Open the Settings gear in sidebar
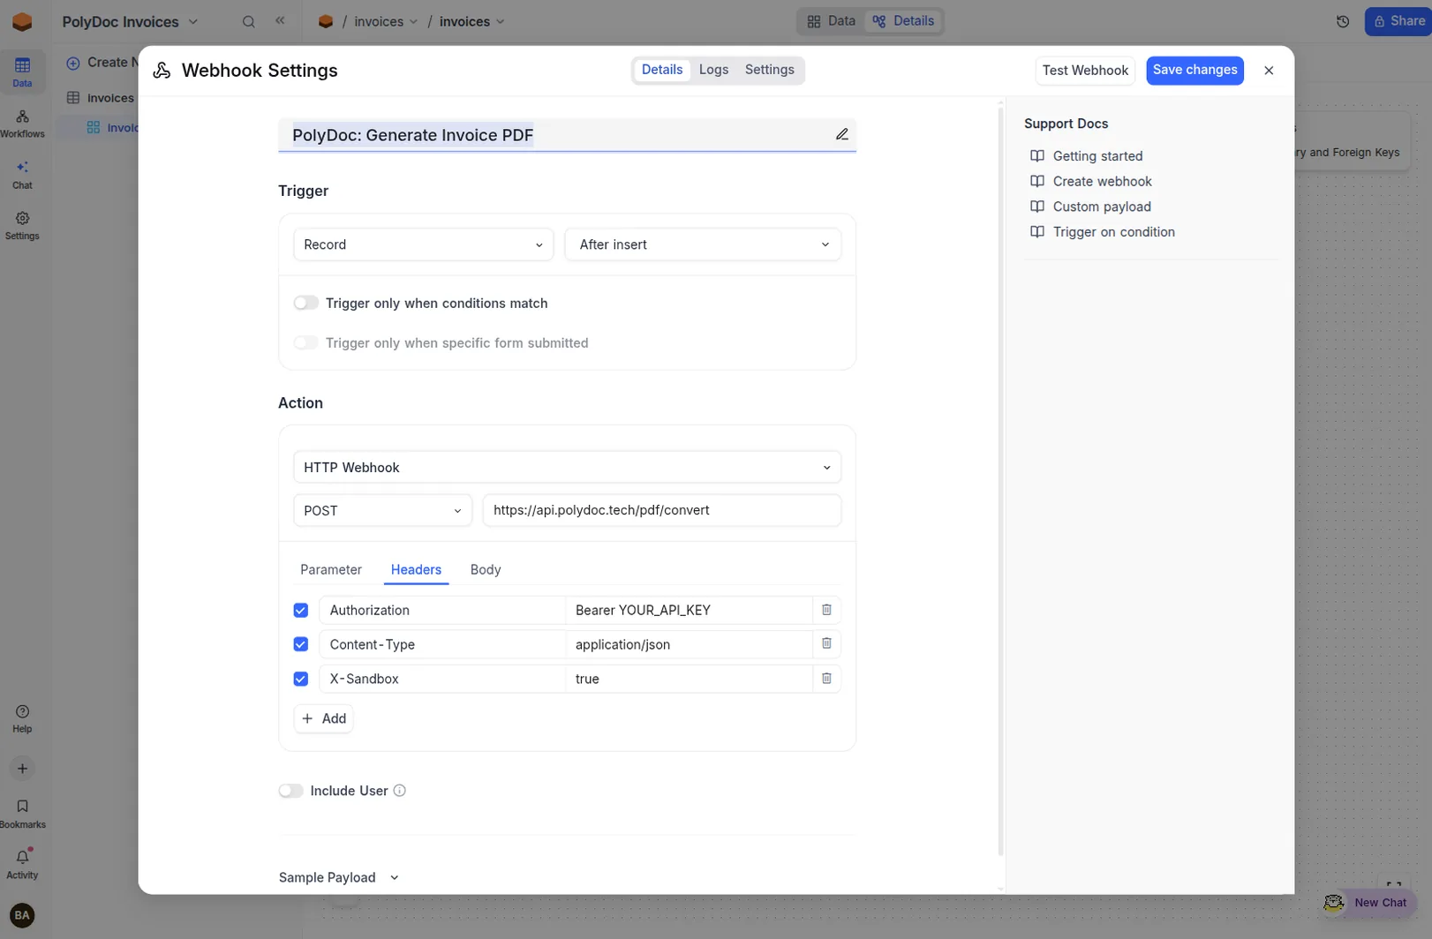 22,226
